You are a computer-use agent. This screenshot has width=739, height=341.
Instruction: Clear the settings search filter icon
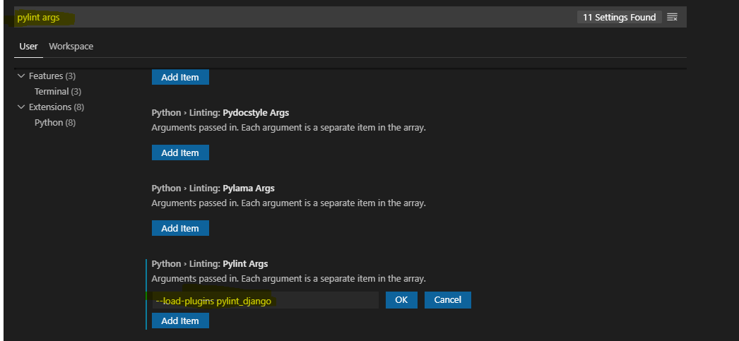(672, 18)
